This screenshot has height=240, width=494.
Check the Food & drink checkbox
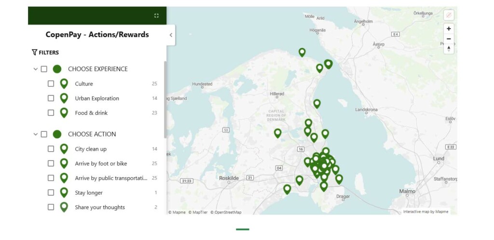pyautogui.click(x=51, y=113)
